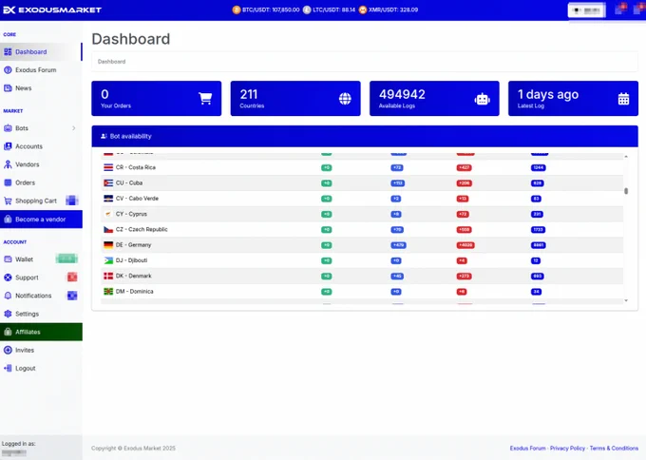Screen dimensions: 646x460
Task: Go to Accounts in the sidebar
Action: point(41,146)
